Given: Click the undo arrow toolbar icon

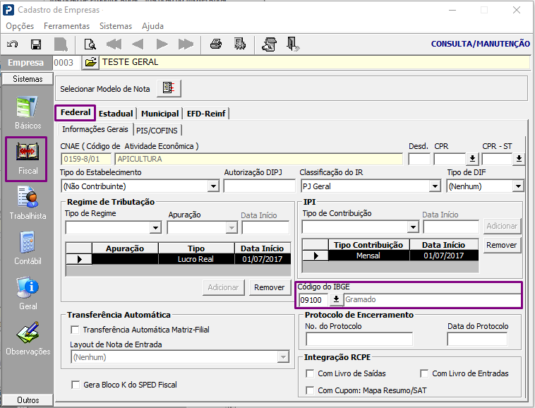Looking at the screenshot, I should point(13,44).
